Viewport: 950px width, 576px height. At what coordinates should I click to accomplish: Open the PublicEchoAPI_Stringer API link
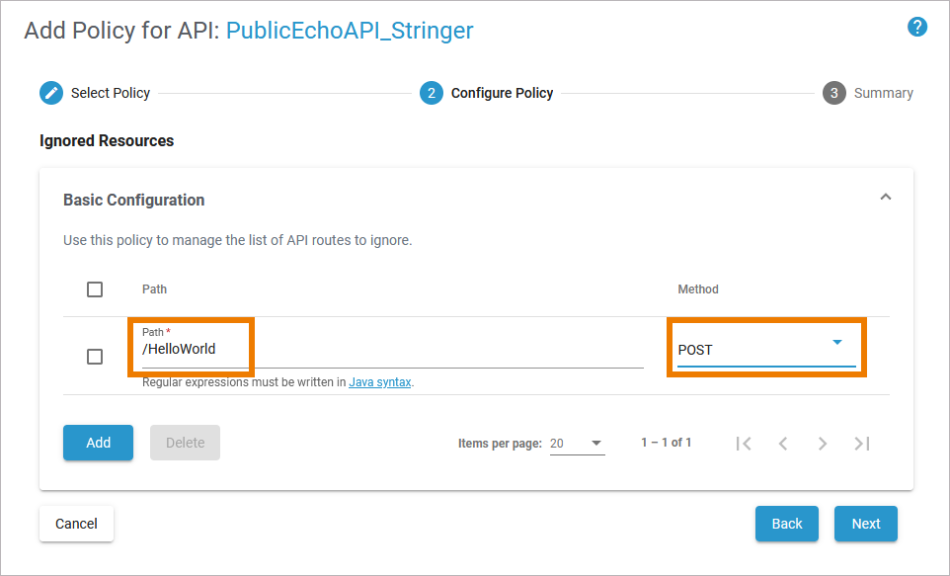(x=350, y=31)
